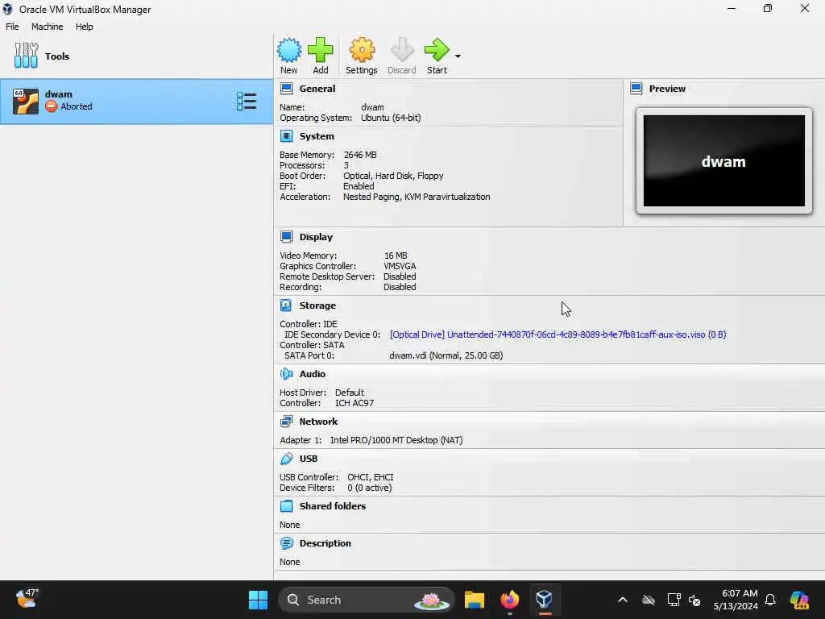Click the Description speech bubble icon
This screenshot has width=825, height=619.
click(x=286, y=543)
